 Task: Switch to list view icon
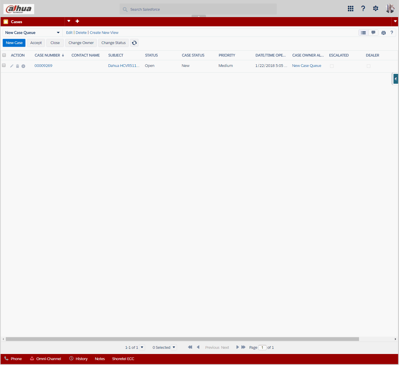(x=363, y=33)
